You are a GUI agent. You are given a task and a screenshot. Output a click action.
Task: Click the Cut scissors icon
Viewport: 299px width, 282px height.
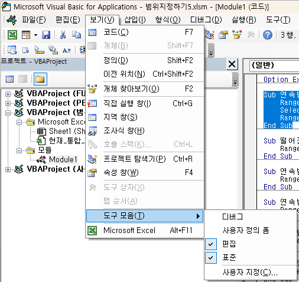pos(63,35)
